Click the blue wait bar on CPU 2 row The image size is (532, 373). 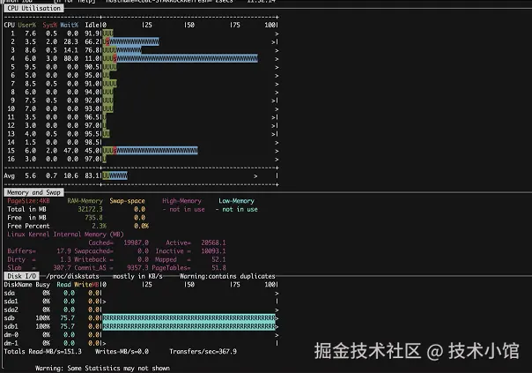(134, 41)
